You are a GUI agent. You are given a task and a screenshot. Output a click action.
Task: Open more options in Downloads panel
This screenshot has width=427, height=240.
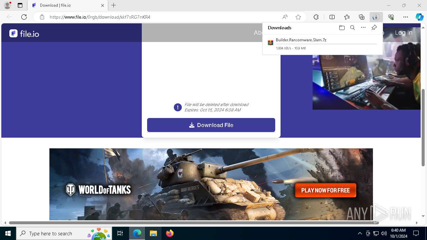point(363,28)
